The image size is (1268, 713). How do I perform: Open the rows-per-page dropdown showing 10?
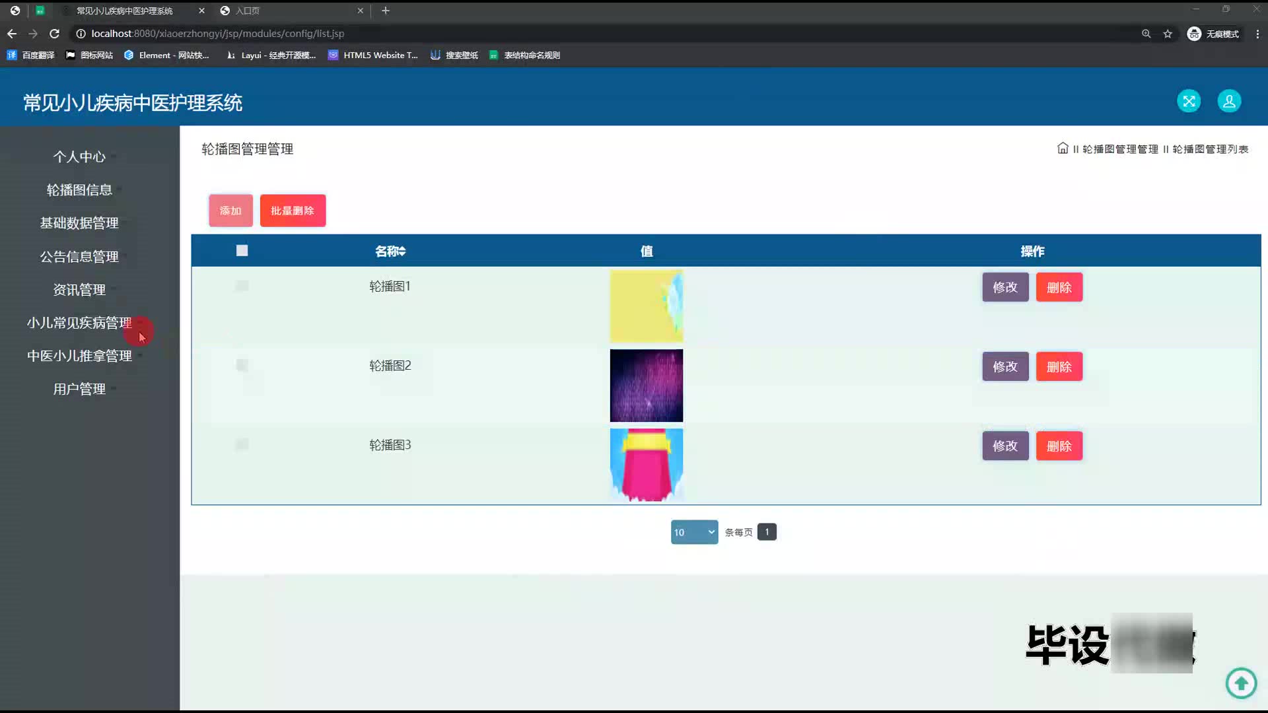pyautogui.click(x=694, y=532)
